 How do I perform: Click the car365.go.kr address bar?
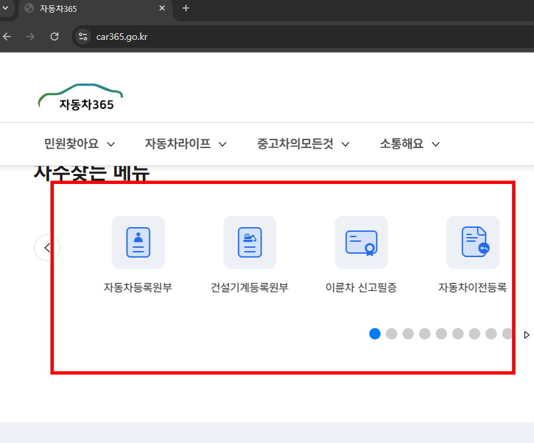click(122, 37)
